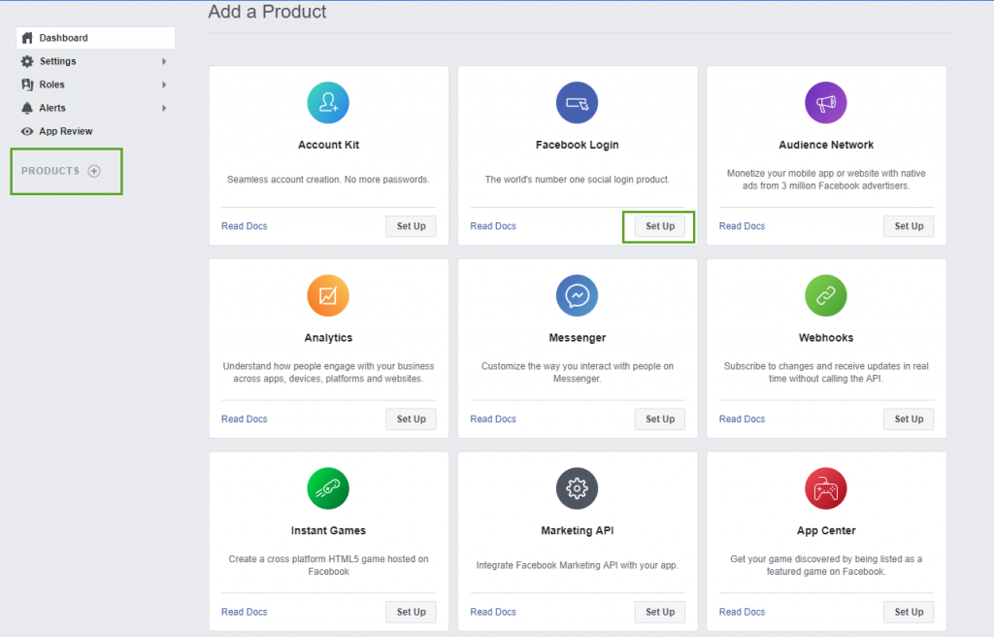Image resolution: width=994 pixels, height=637 pixels.
Task: Click the 'Audience Network' card title
Action: (826, 145)
